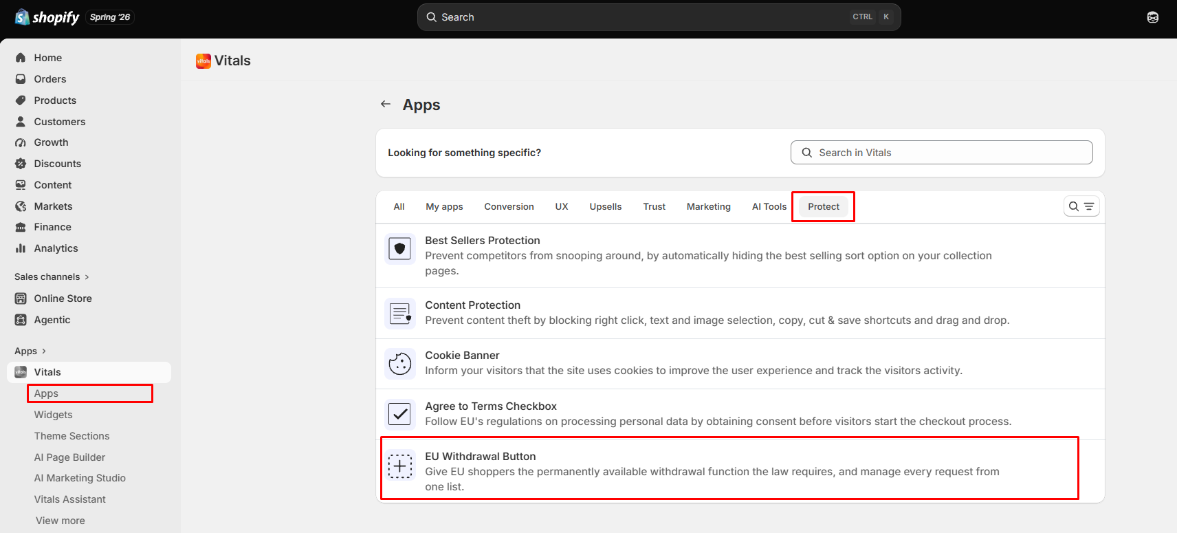
Task: Click the Growth gauge icon
Action: click(x=21, y=142)
